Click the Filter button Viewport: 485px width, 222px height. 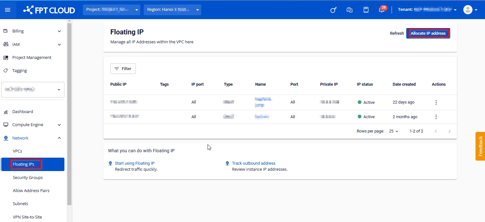click(123, 68)
